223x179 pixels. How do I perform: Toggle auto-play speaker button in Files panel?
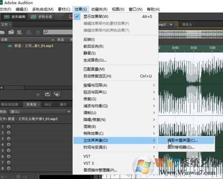[57, 94]
